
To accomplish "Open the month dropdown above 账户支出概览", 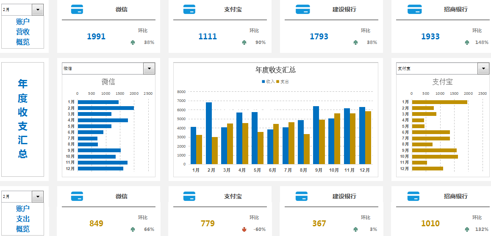I will point(38,197).
